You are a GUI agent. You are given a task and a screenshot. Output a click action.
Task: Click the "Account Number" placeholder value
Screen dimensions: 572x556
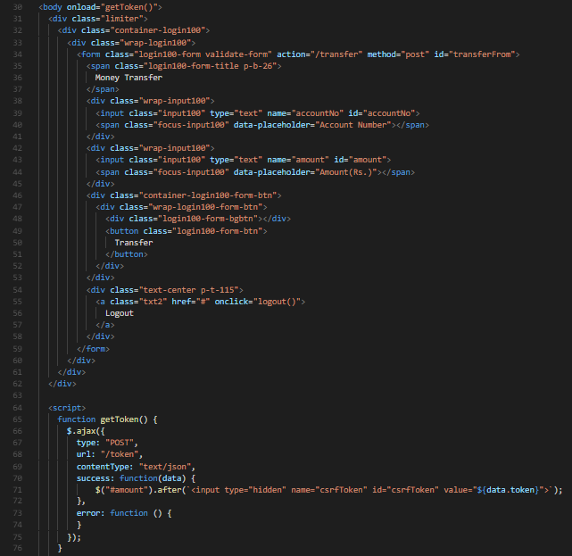353,125
